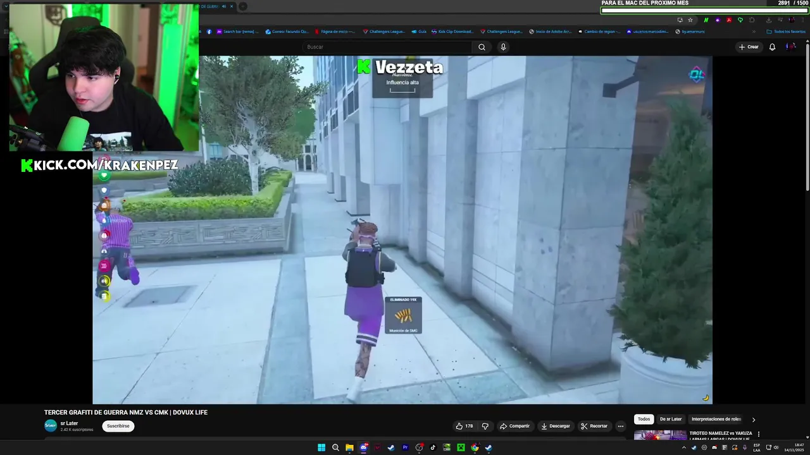Click the Compartir share button
The image size is (810, 455).
coord(514,426)
